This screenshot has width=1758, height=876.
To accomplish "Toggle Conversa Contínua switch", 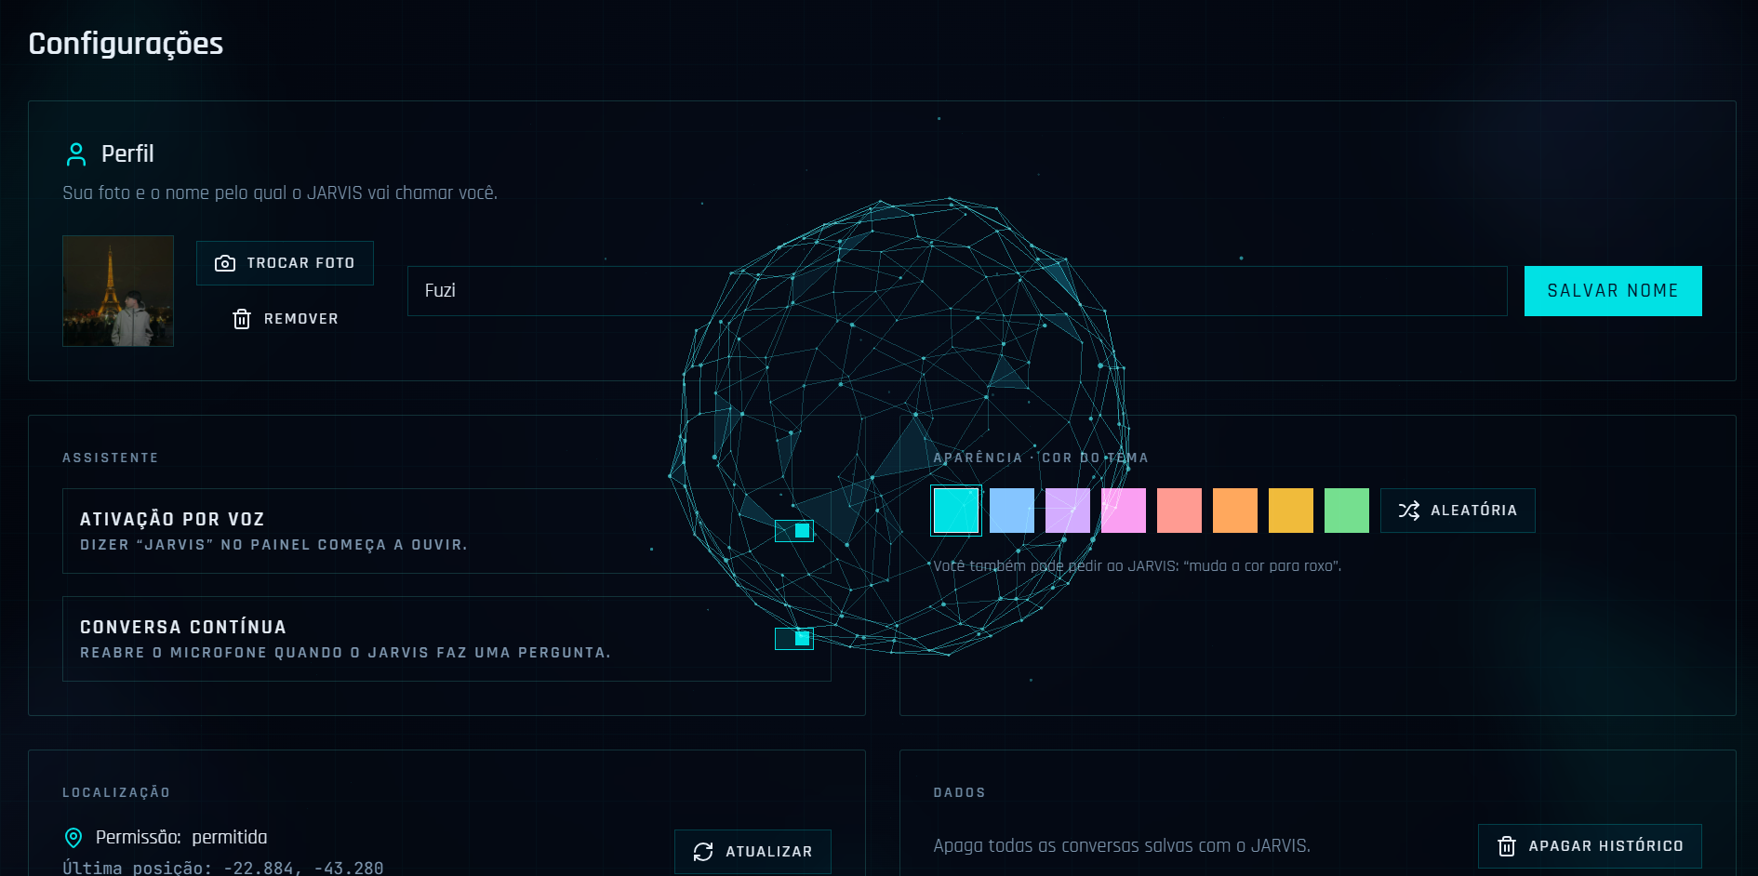I will (x=794, y=639).
